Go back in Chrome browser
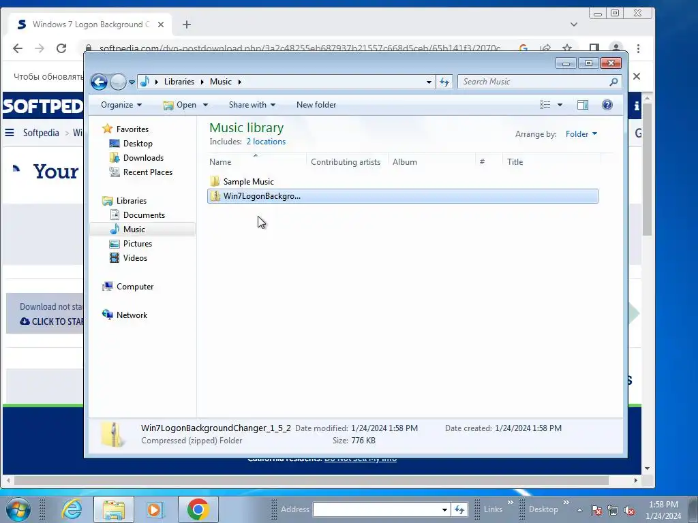The width and height of the screenshot is (698, 523). coord(17,48)
